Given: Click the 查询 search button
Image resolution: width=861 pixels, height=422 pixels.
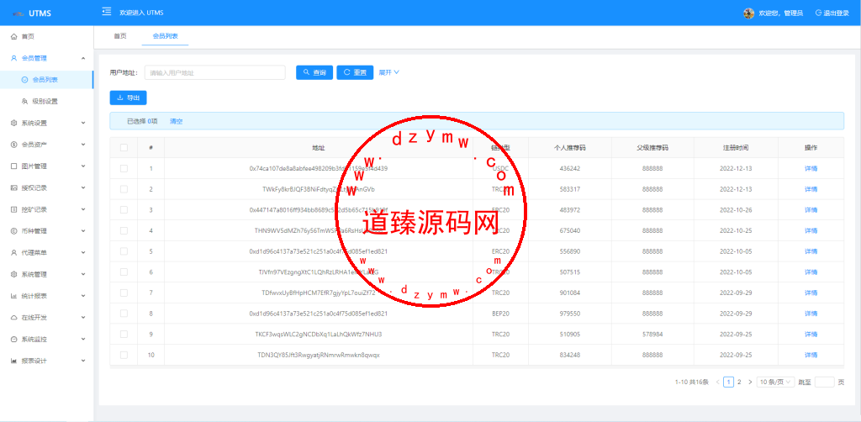Looking at the screenshot, I should pos(314,72).
